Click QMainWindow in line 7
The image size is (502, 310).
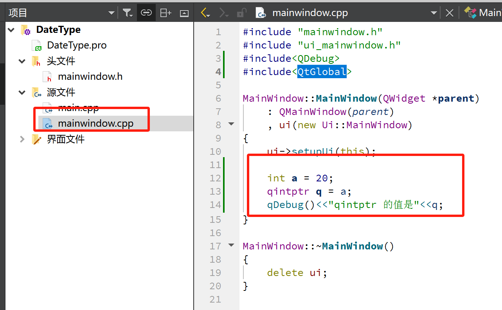coord(313,112)
